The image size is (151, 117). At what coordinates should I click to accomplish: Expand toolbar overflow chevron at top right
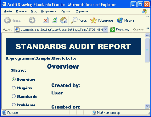pos(148,17)
